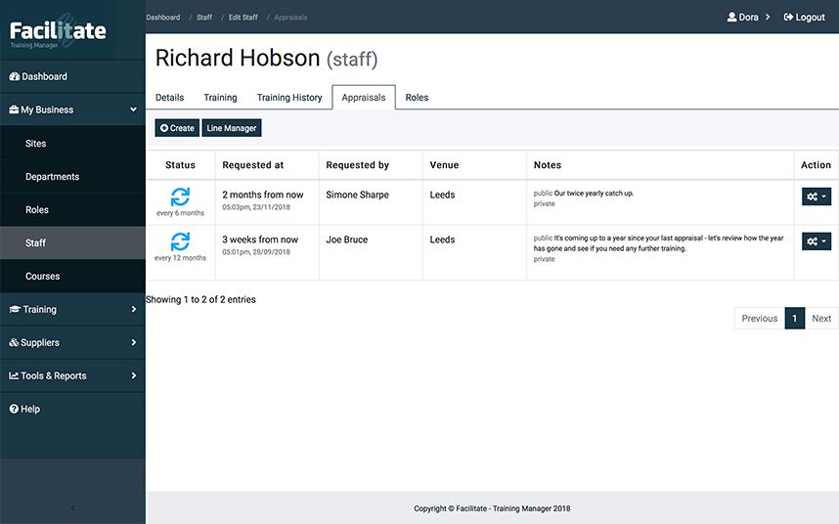Click the 12-month recurring appraisal status icon
The width and height of the screenshot is (839, 524).
[x=180, y=240]
